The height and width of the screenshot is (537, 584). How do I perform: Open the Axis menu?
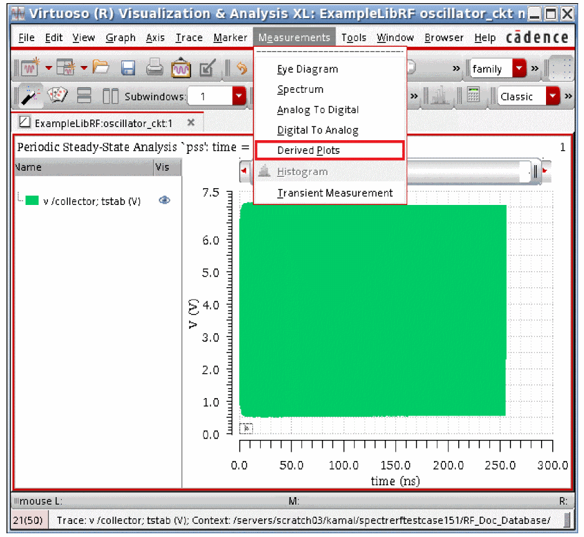click(x=155, y=37)
